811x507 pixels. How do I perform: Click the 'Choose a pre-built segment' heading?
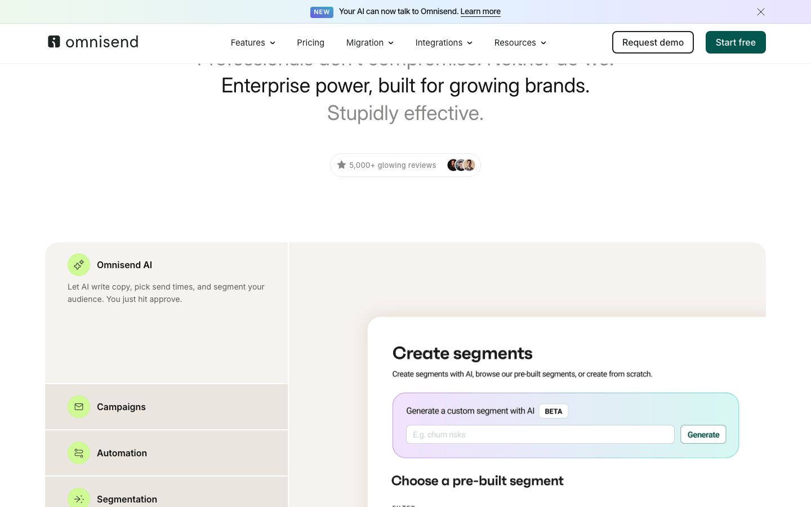click(478, 481)
